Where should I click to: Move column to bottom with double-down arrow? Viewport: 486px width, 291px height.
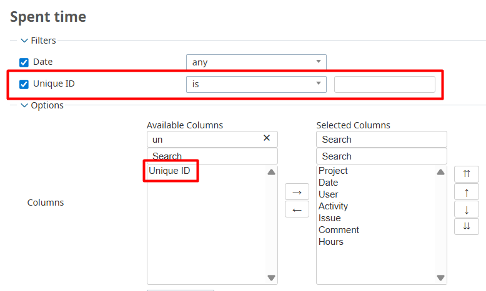[x=466, y=226]
